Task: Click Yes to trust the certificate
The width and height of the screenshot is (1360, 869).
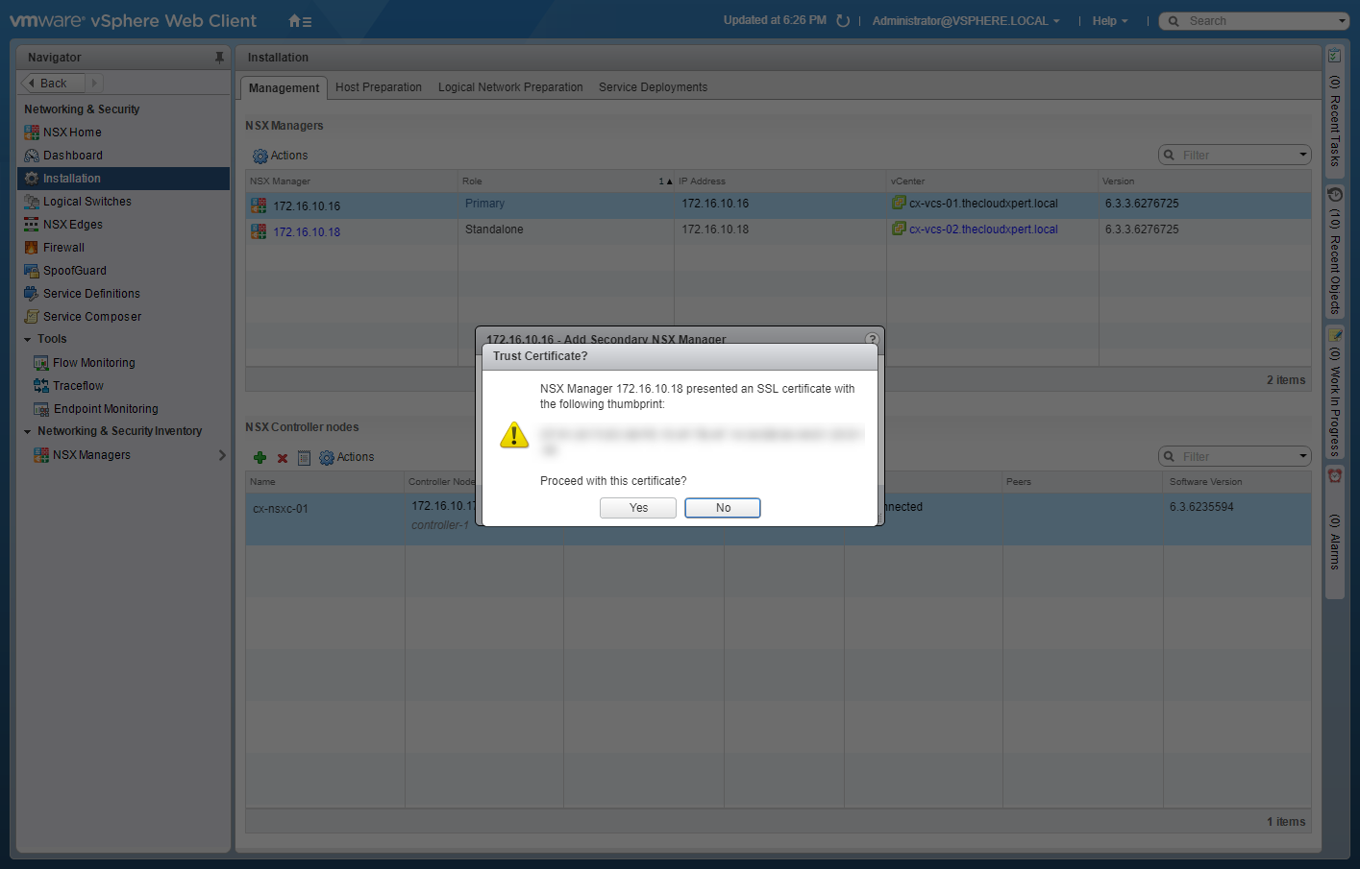Action: pyautogui.click(x=637, y=508)
